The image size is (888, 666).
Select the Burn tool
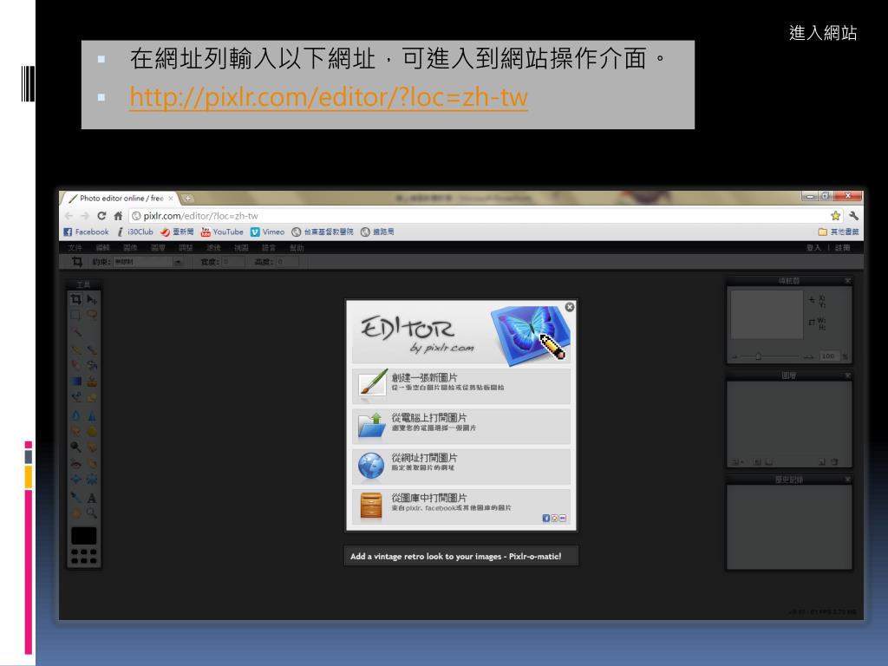[92, 447]
